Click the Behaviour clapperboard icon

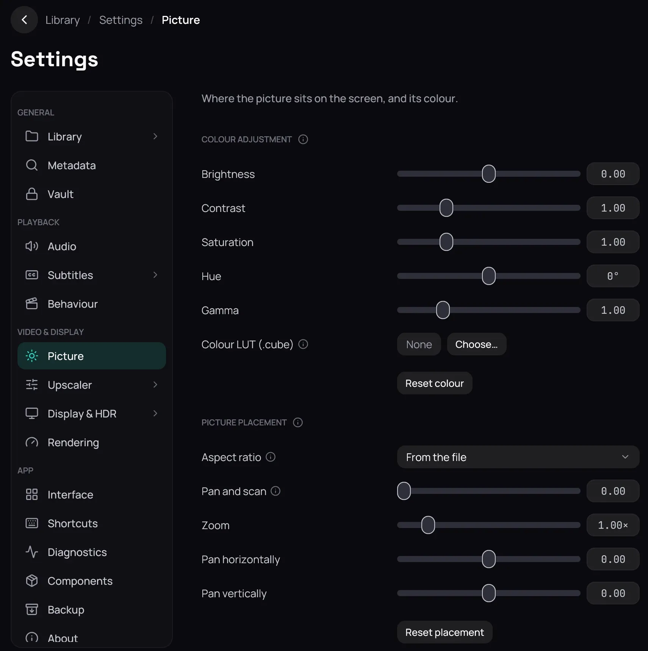[x=32, y=304]
